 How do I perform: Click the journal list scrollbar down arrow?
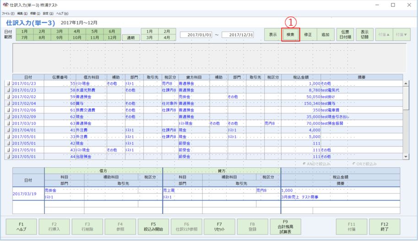(x=406, y=157)
